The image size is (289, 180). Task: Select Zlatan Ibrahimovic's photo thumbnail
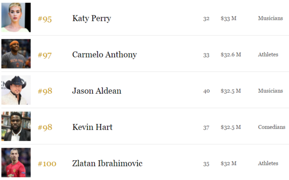[x=16, y=163]
